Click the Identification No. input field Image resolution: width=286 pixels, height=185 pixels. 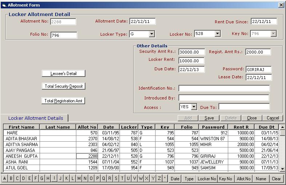click(224, 88)
